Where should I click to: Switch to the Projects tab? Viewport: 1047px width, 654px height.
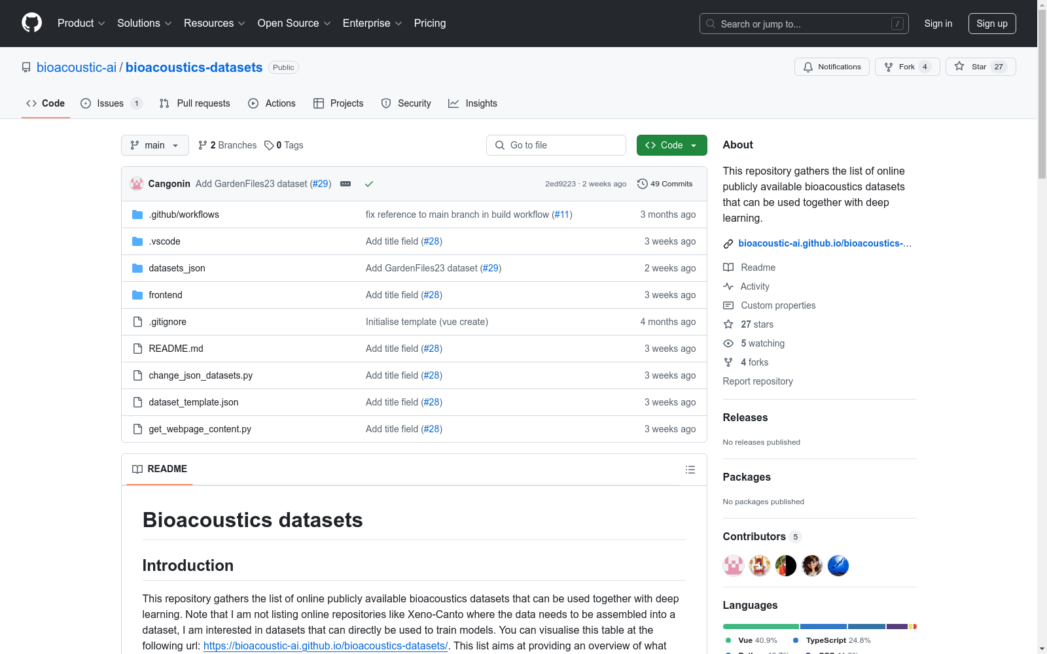tap(338, 103)
